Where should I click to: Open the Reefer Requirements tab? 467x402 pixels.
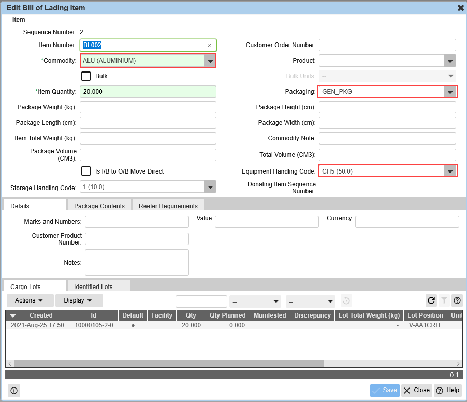pyautogui.click(x=168, y=206)
